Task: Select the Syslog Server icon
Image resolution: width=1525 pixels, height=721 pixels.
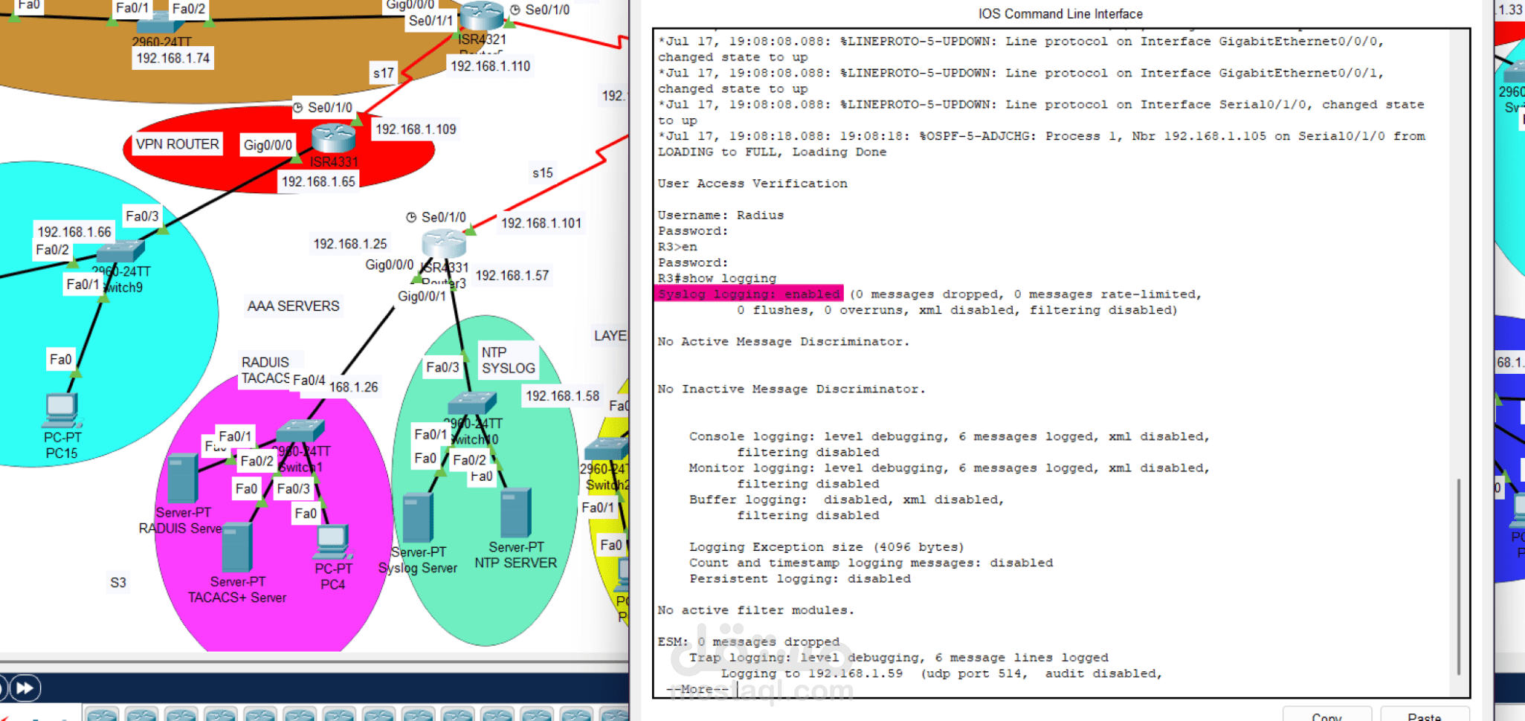Action: click(x=418, y=517)
